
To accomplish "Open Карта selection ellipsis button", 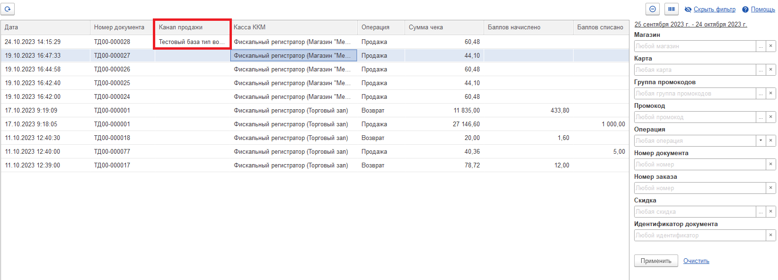I will pos(760,70).
